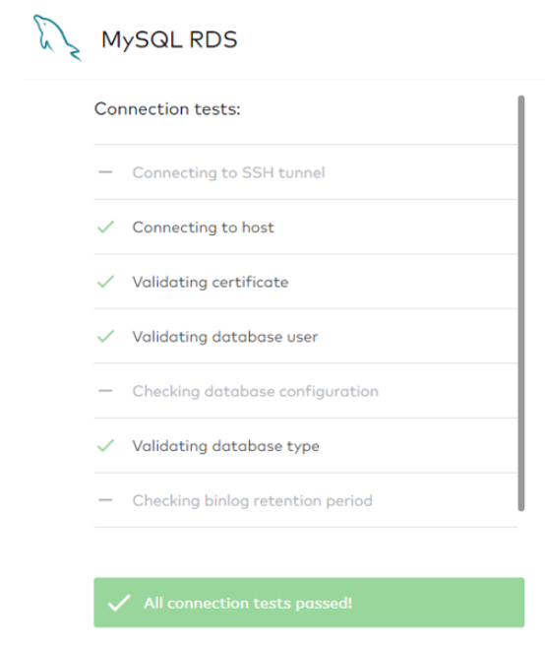This screenshot has height=647, width=545.
Task: Select the Validating database type label
Action: (226, 446)
